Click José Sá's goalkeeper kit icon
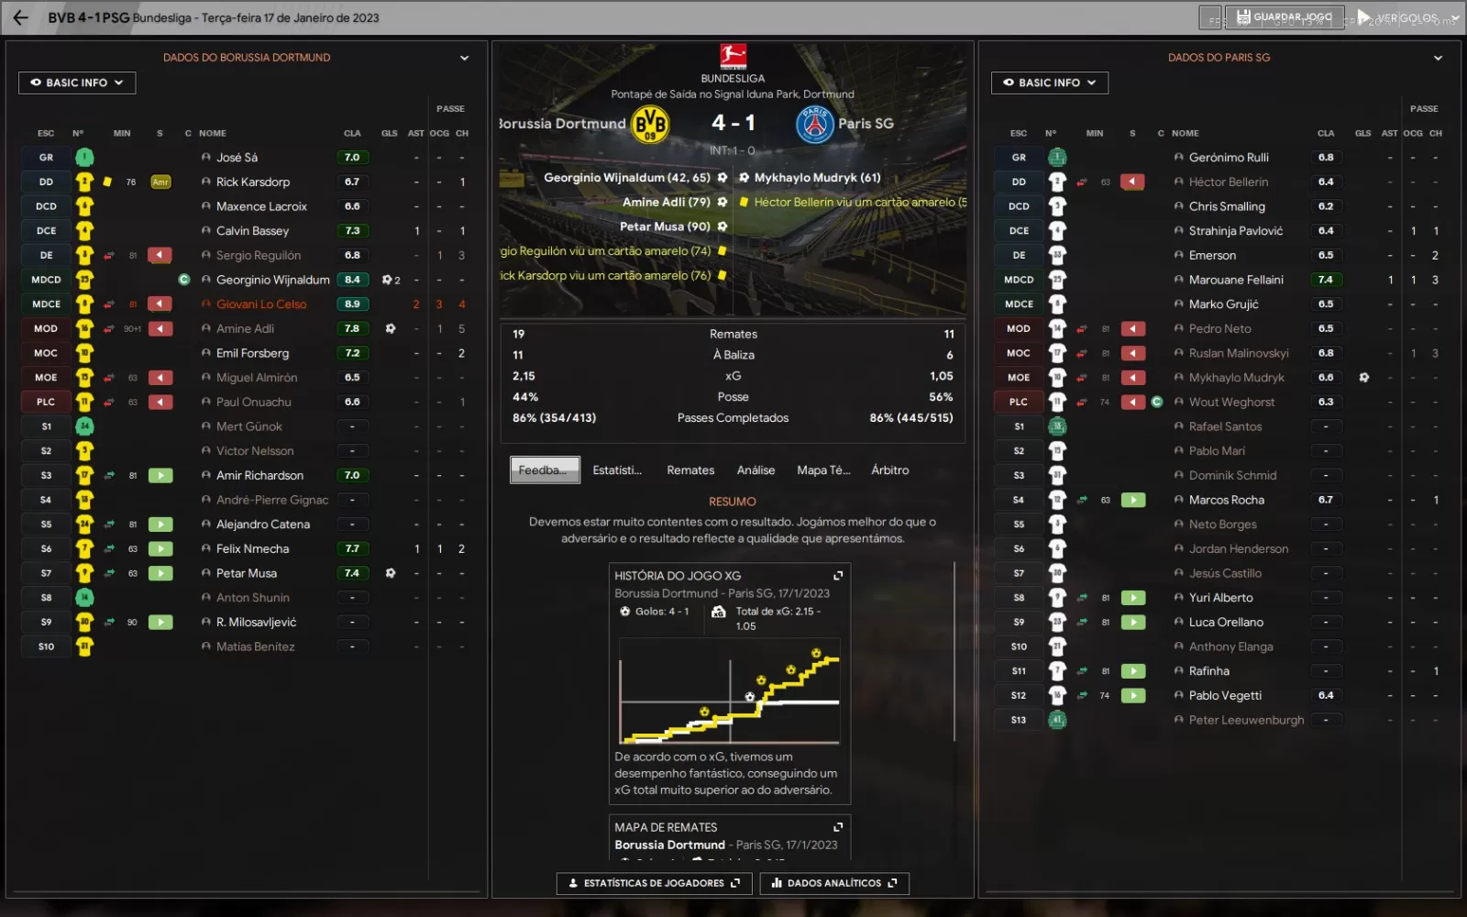The height and width of the screenshot is (917, 1467). 84,158
